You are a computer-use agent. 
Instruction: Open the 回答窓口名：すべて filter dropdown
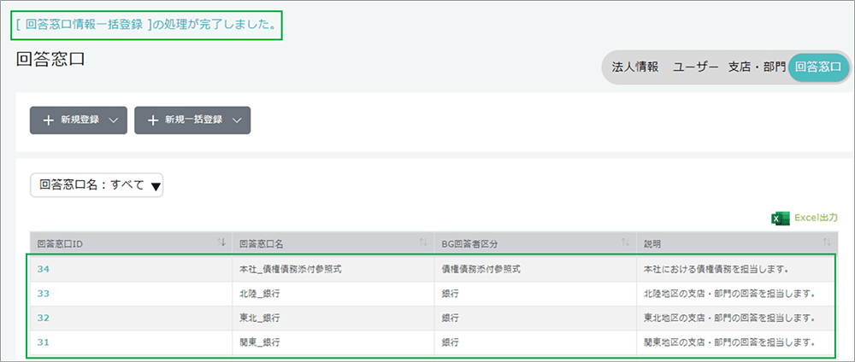click(x=97, y=185)
